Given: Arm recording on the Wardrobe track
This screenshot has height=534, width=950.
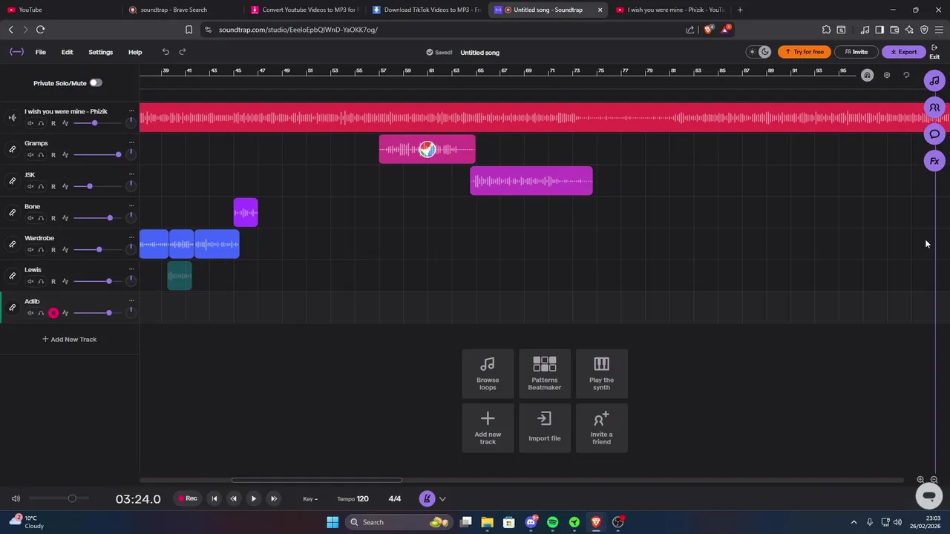Looking at the screenshot, I should point(53,249).
